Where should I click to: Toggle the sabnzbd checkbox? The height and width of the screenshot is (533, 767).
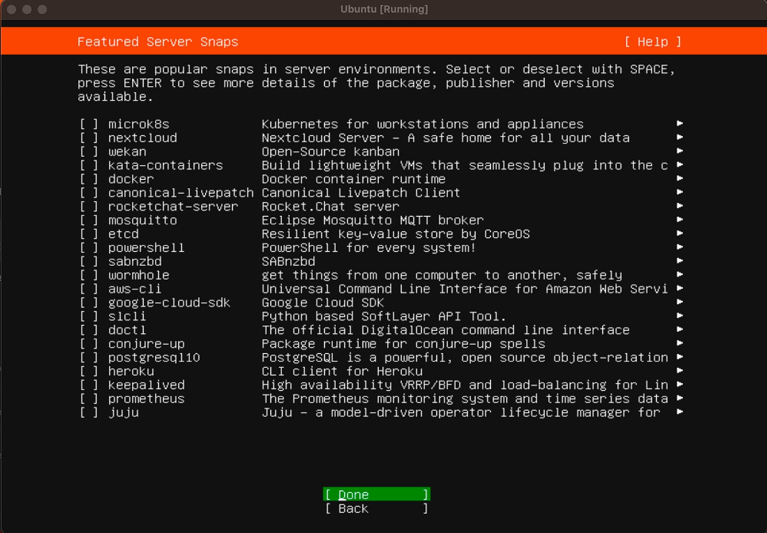click(89, 261)
